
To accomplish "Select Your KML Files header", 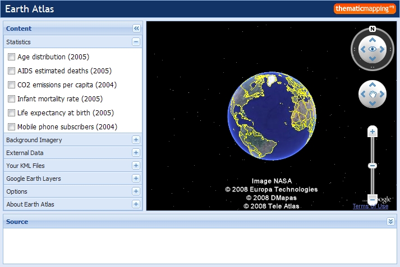I will click(73, 166).
